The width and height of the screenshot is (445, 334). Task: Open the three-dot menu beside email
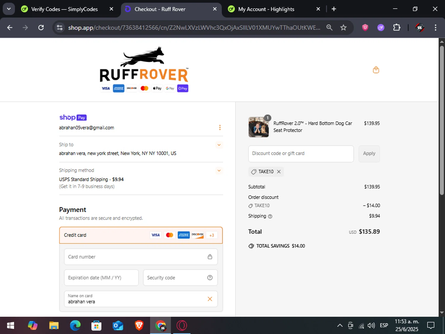tap(220, 127)
